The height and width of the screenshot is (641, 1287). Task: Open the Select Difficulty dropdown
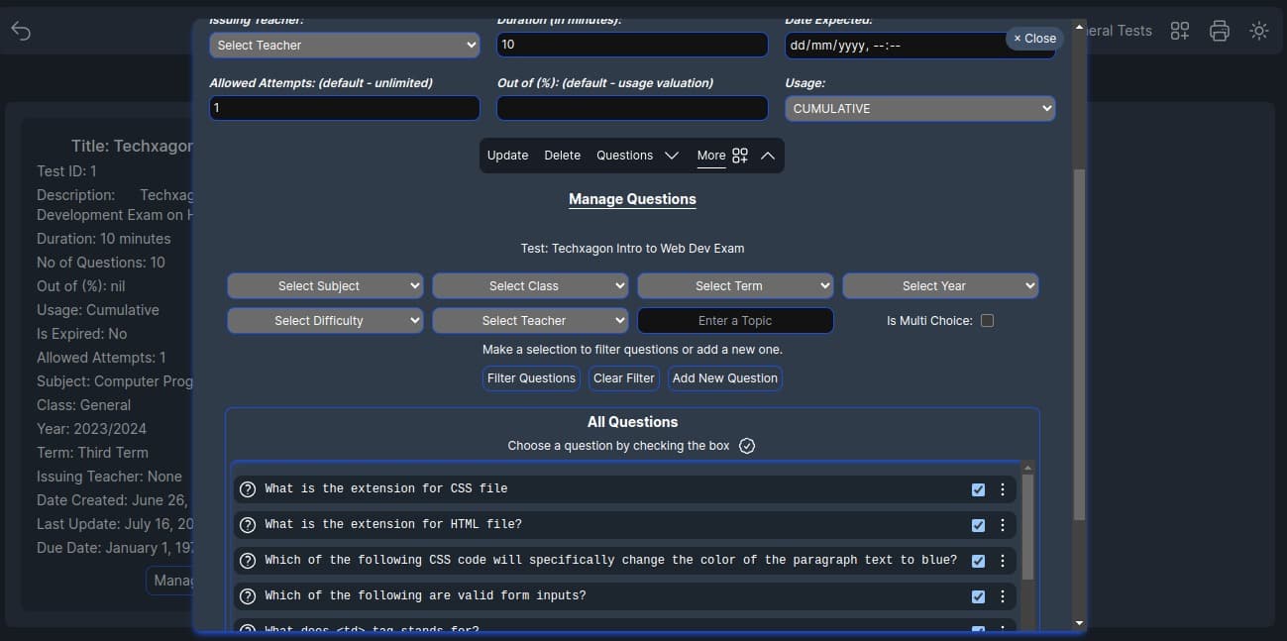pos(325,320)
